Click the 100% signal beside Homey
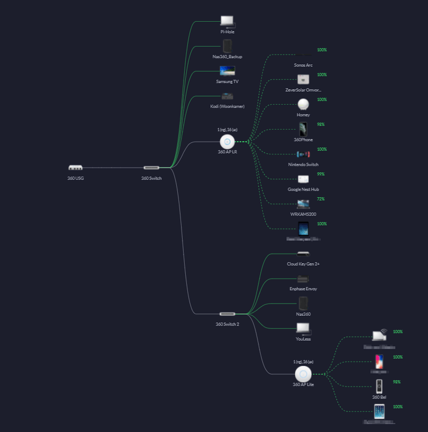The image size is (428, 432). (x=322, y=99)
